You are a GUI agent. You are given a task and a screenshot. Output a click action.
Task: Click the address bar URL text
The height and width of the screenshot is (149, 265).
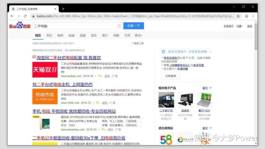[135, 16]
